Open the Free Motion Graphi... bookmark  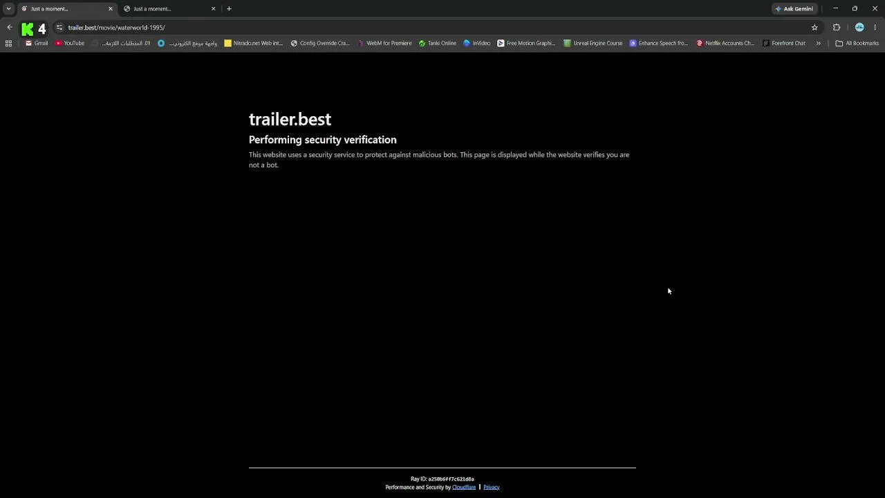click(x=526, y=43)
